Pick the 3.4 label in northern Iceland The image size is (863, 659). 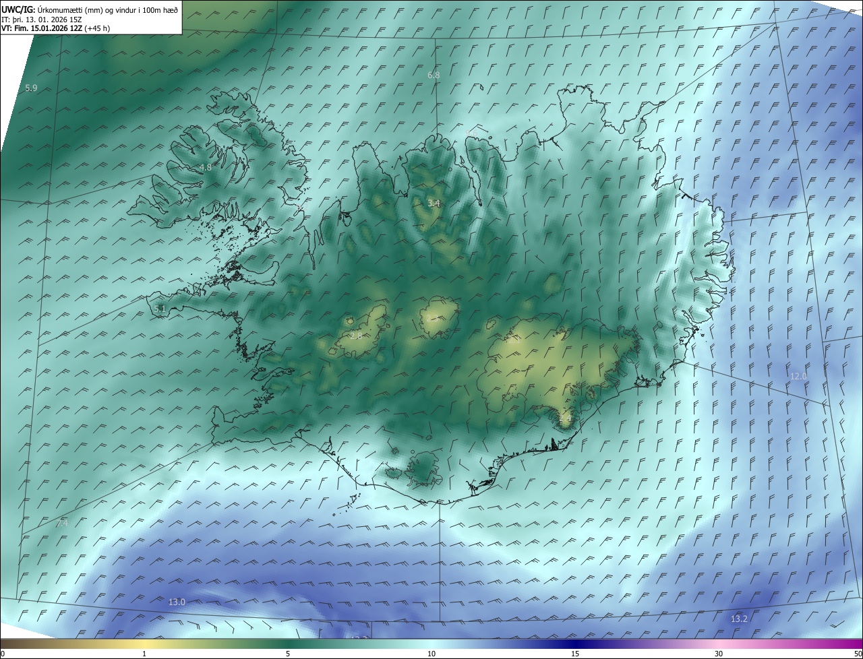coord(434,203)
